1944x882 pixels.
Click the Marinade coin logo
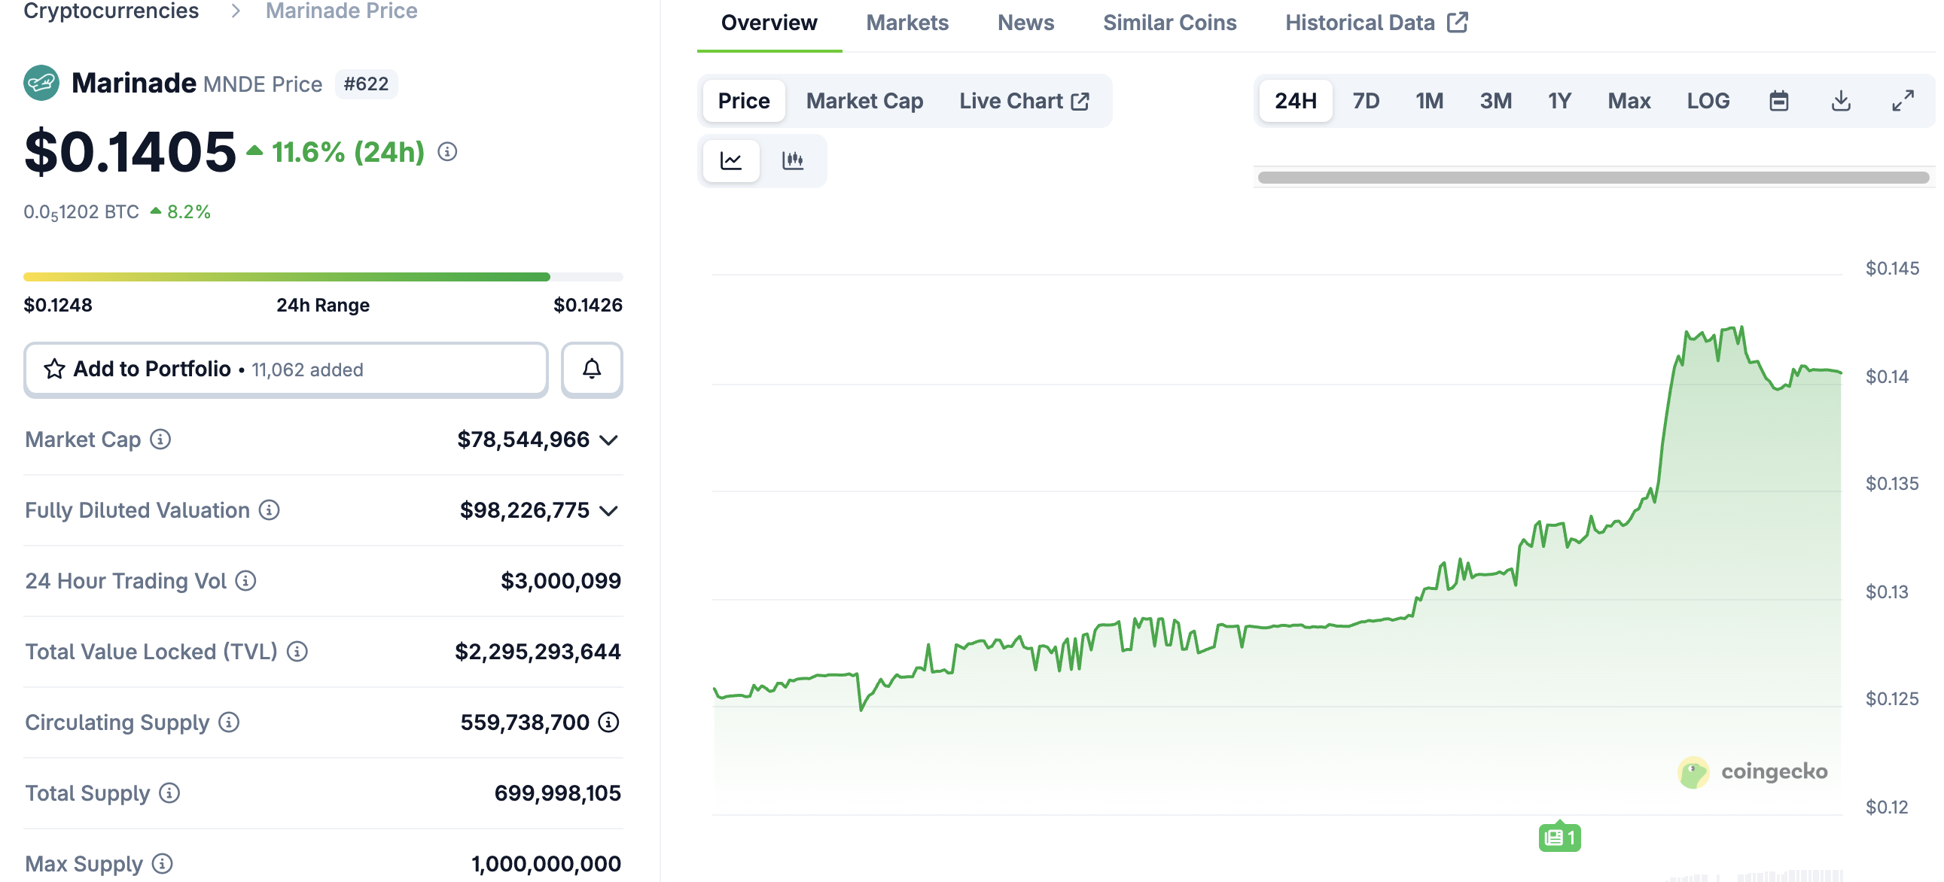[41, 82]
